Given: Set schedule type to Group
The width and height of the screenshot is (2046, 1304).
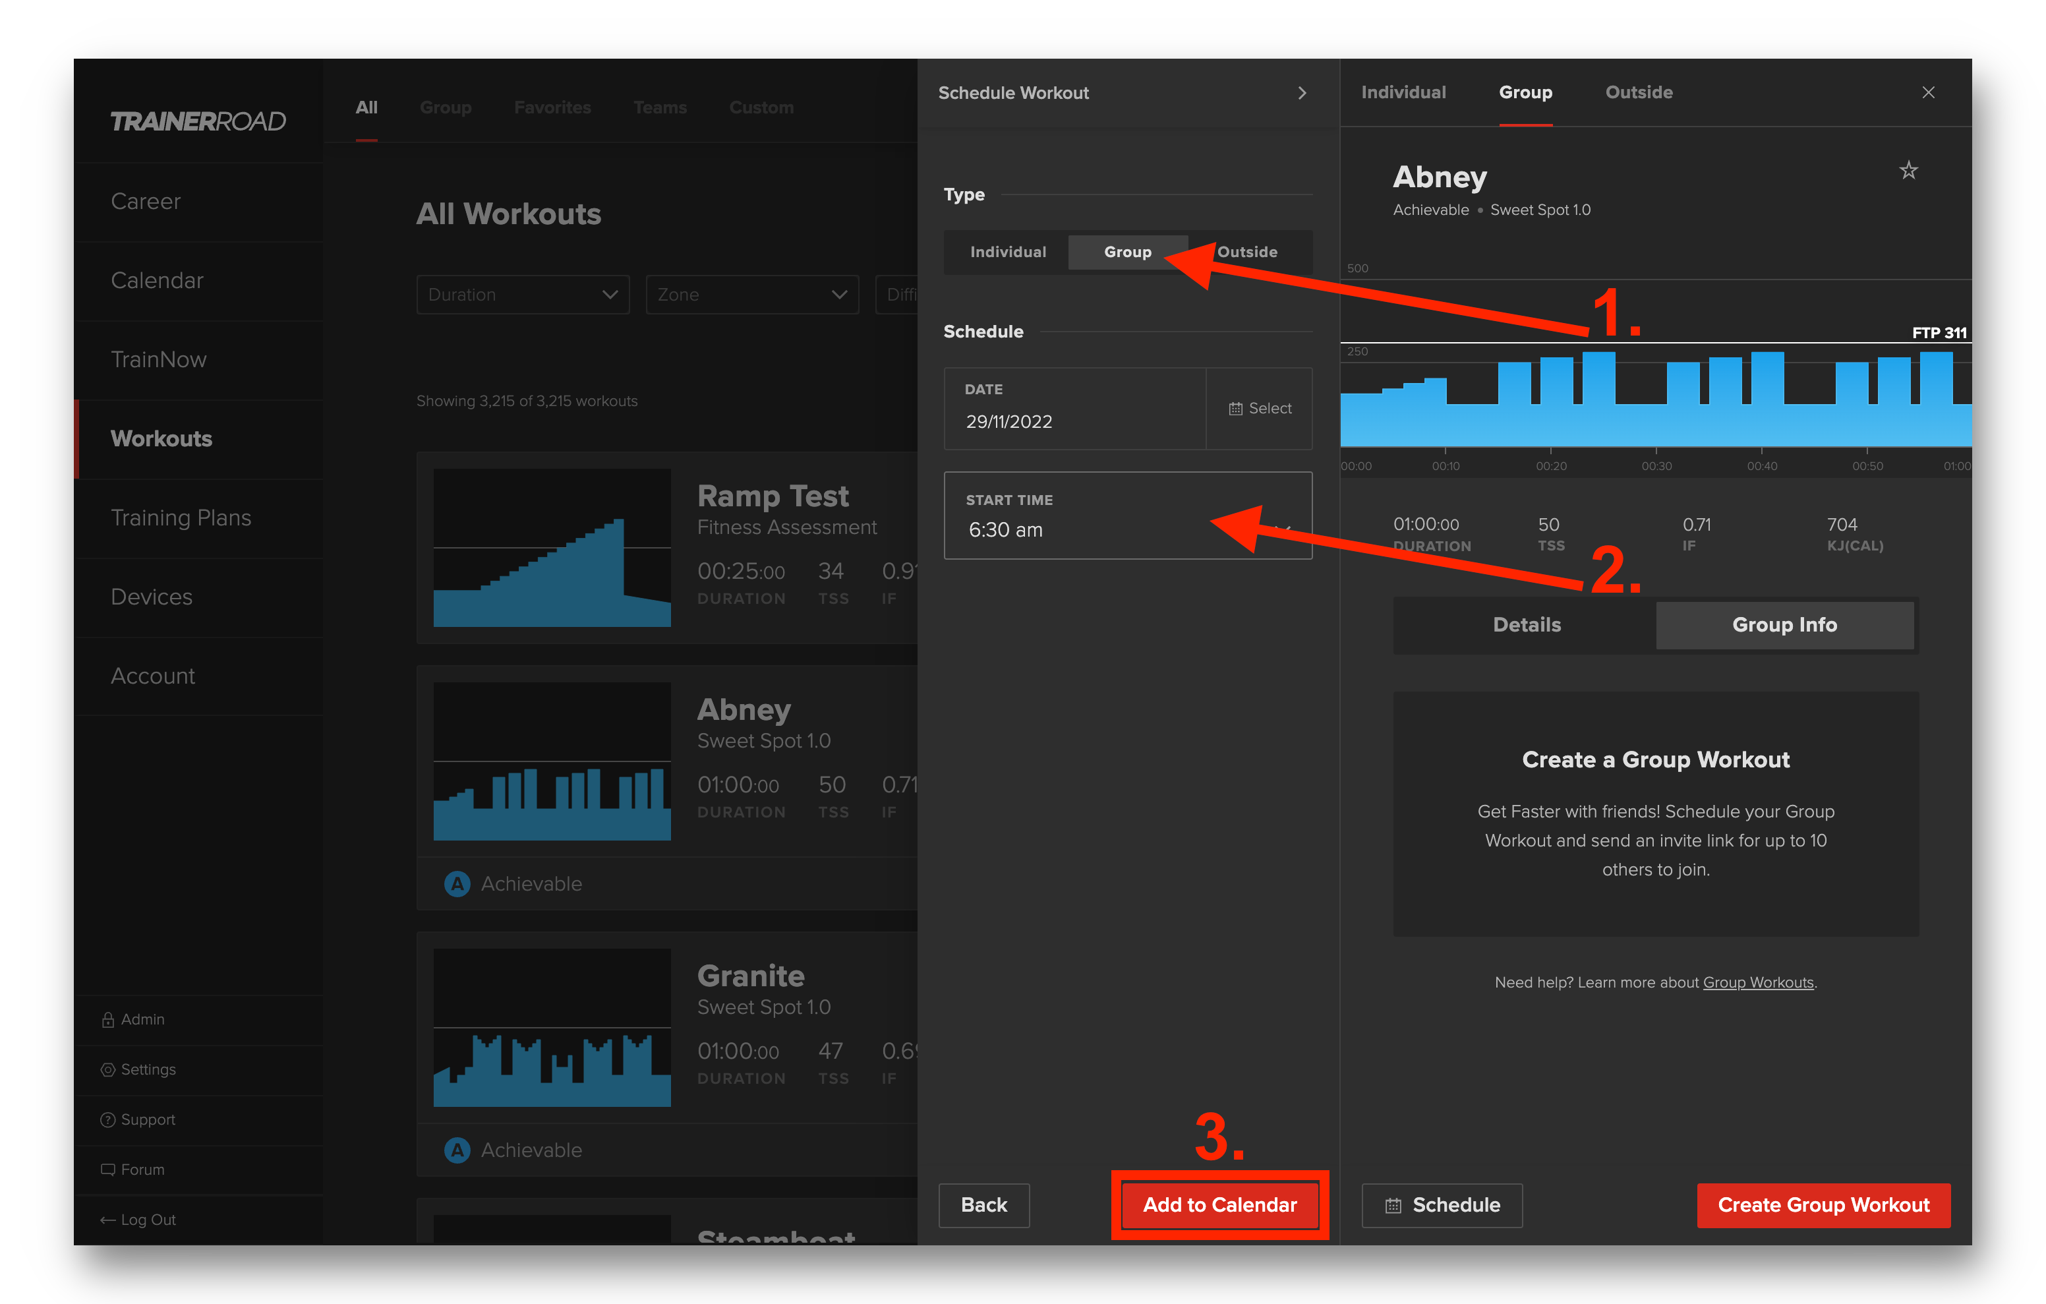Looking at the screenshot, I should (1128, 252).
